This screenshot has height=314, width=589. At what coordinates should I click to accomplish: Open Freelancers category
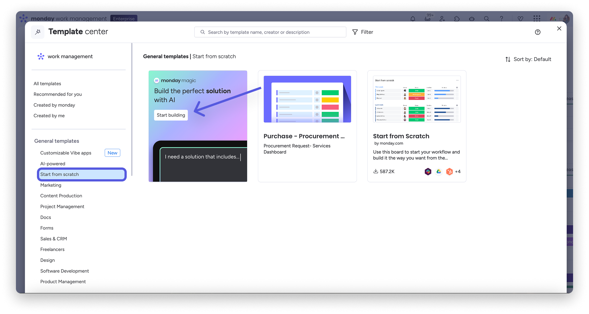tap(53, 249)
